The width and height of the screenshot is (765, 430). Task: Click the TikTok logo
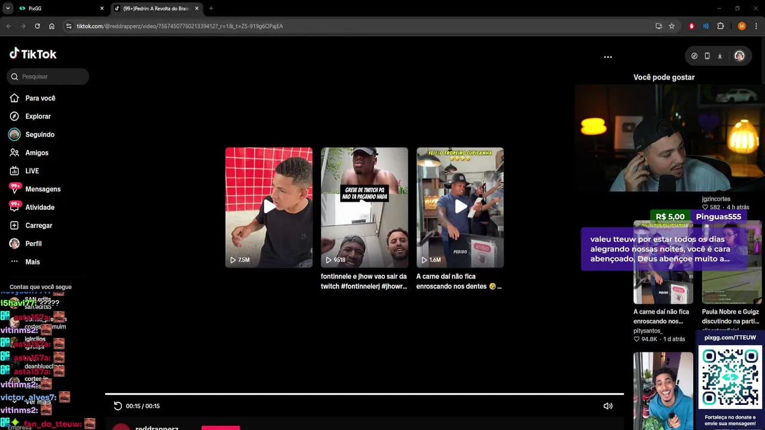pos(33,54)
